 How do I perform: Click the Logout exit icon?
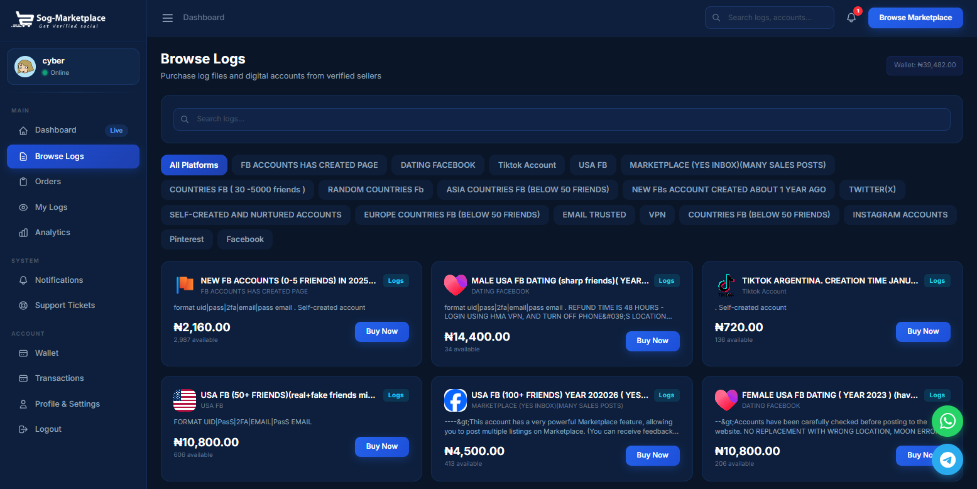tap(23, 429)
